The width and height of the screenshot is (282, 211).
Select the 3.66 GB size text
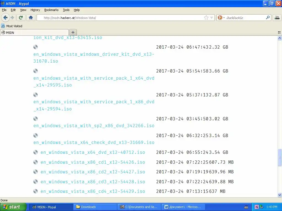click(x=219, y=71)
